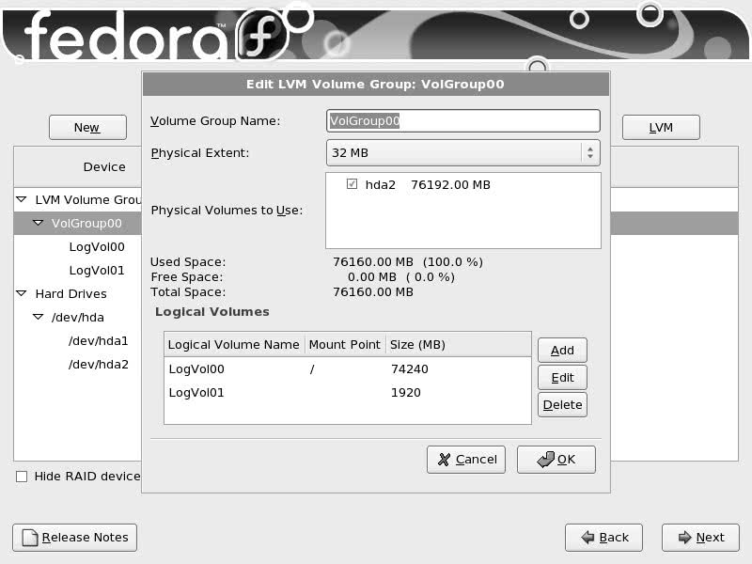Click the 1920 size cell
Viewport: 752px width, 564px height.
click(406, 393)
